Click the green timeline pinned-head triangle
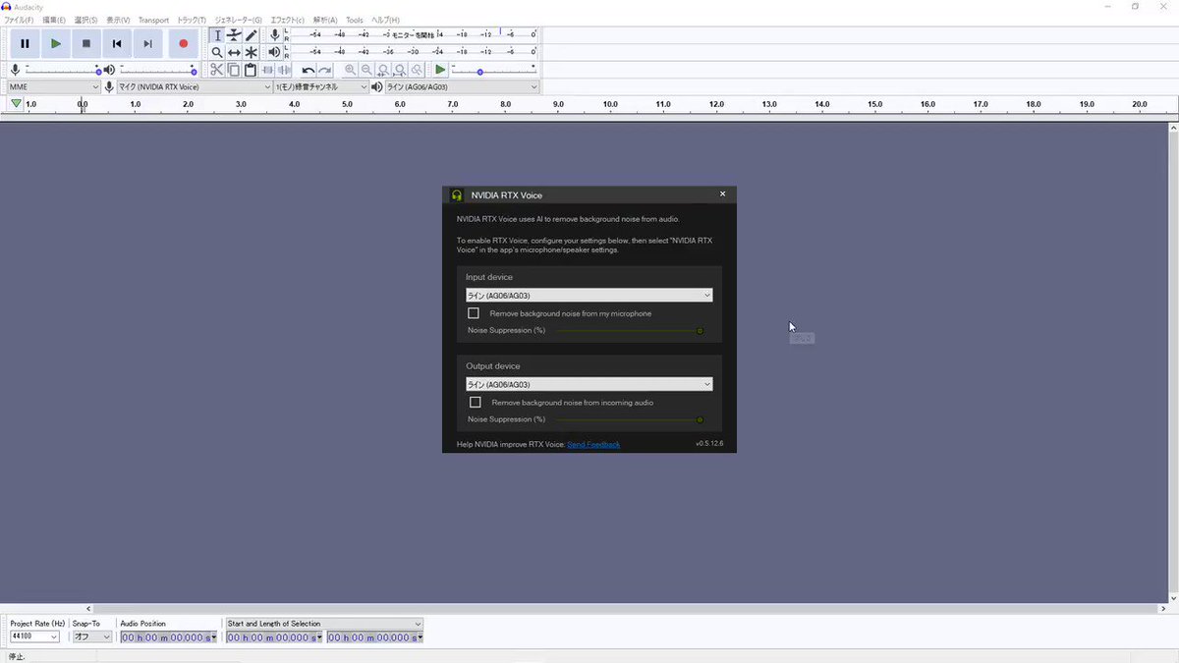 [16, 104]
